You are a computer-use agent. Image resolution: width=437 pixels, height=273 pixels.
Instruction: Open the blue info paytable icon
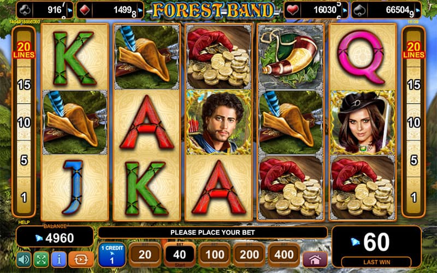coord(59,259)
